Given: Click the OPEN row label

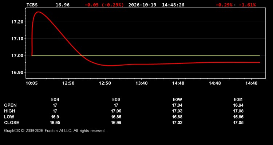Looking at the screenshot, I should point(10,105).
